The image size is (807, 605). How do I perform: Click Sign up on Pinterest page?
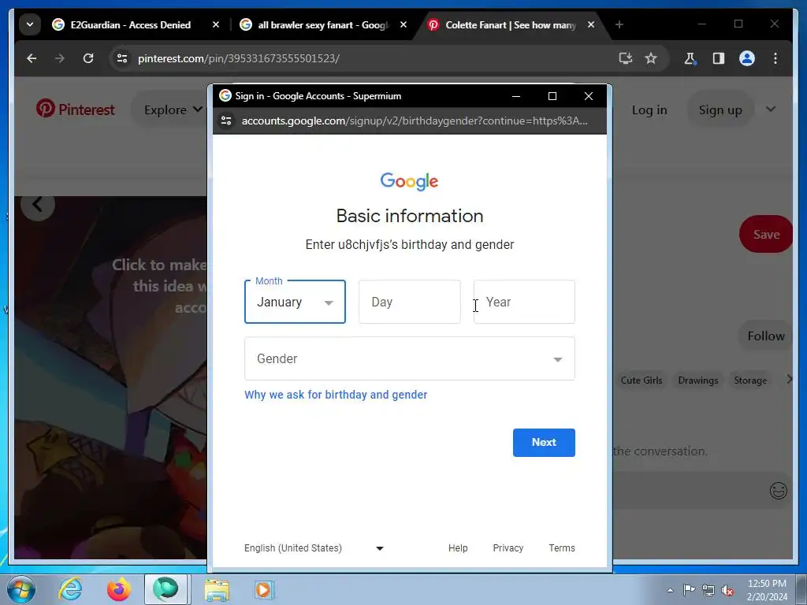(720, 110)
